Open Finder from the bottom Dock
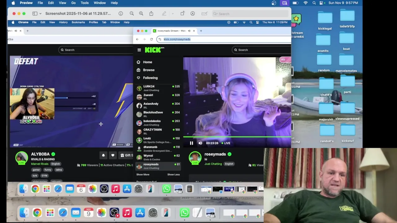 click(x=24, y=212)
